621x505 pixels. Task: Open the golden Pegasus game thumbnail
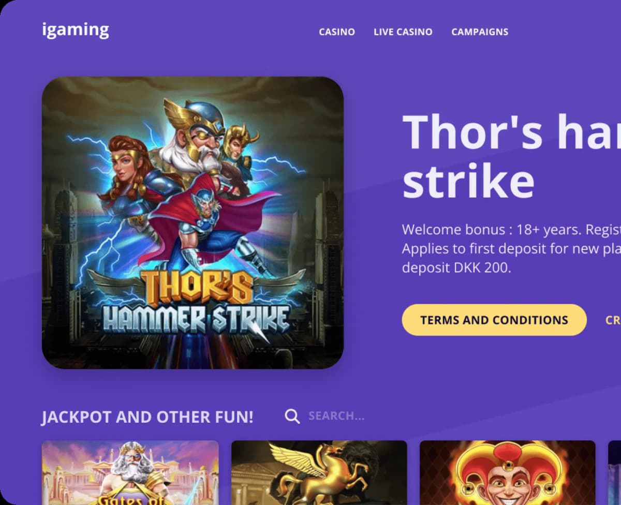click(319, 472)
